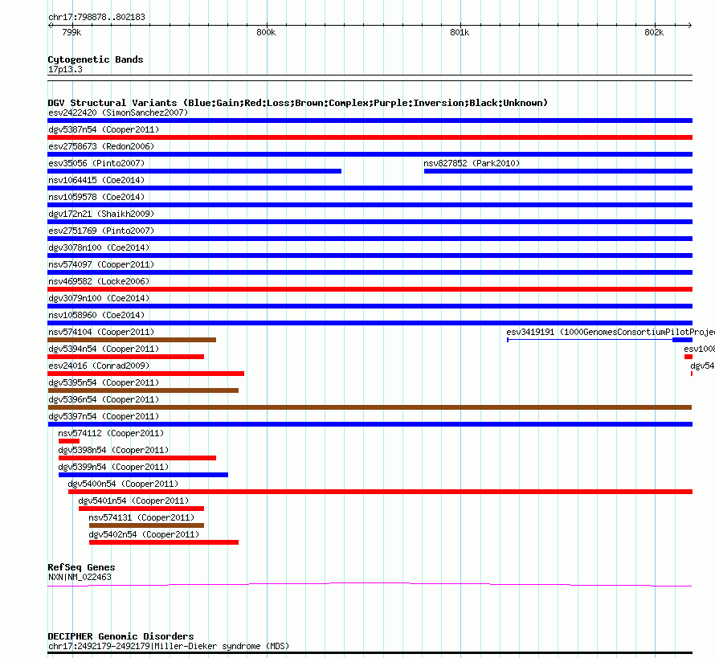
Task: Click the esv24016 (Conrad2009) label
Action: point(99,366)
